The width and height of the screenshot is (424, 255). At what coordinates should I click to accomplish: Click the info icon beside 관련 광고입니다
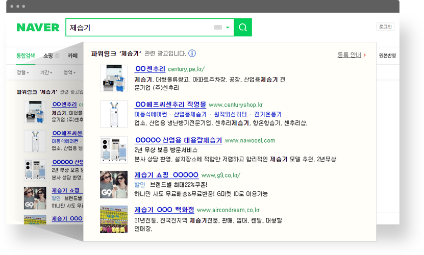[192, 53]
